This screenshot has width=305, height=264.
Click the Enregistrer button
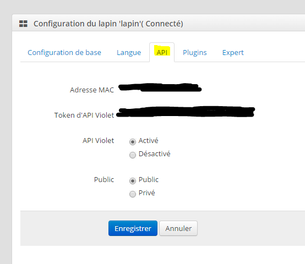click(133, 228)
